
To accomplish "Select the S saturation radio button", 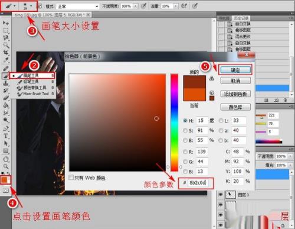I will 185,130.
